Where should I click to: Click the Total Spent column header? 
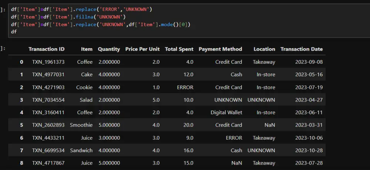pyautogui.click(x=179, y=49)
